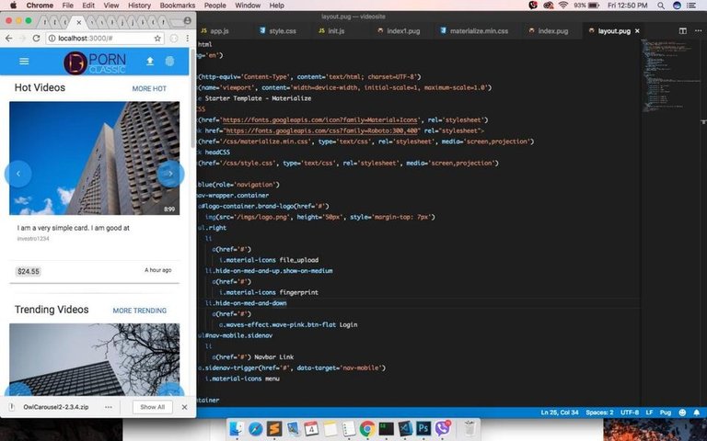Switch to Chrome in the Dock
707x441 pixels.
(367, 429)
